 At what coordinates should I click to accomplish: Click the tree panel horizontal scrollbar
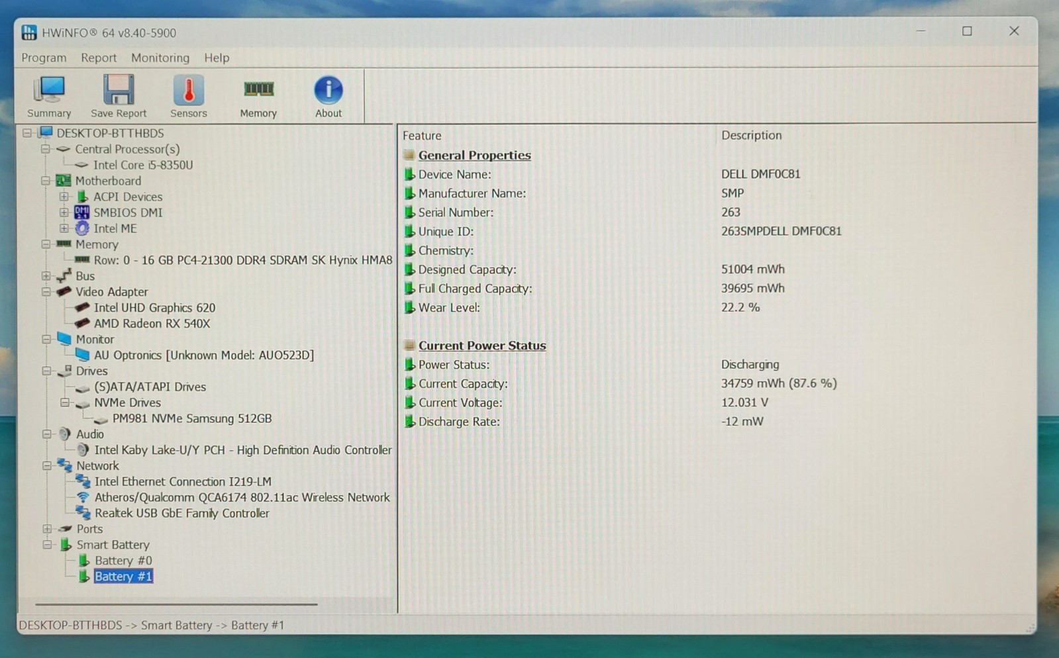point(176,604)
